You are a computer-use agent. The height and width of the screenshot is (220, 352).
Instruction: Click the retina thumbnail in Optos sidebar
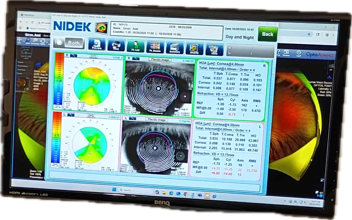coord(23,84)
